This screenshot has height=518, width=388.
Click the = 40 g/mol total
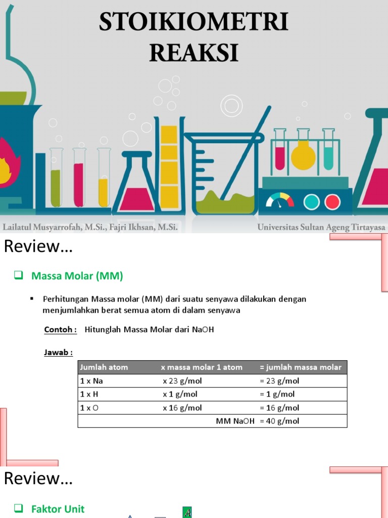tap(279, 421)
